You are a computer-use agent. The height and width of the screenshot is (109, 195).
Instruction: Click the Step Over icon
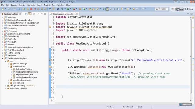(x=42, y=9)
